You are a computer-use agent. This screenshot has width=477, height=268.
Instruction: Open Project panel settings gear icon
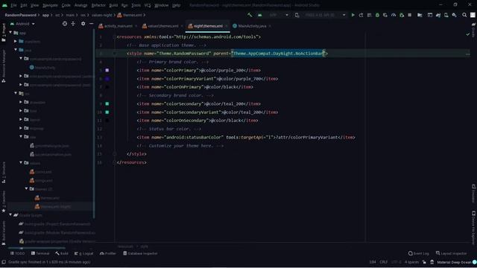[83, 24]
